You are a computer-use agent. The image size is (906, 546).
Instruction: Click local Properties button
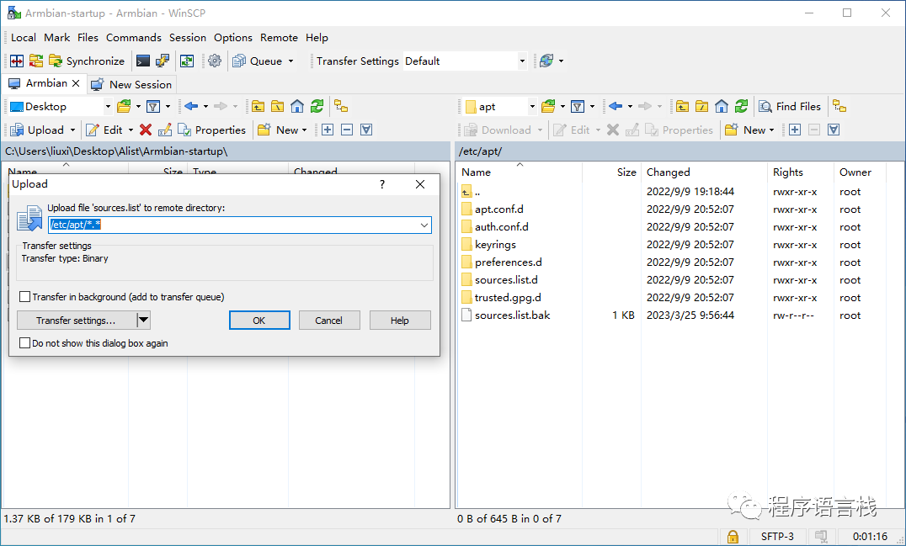click(212, 130)
